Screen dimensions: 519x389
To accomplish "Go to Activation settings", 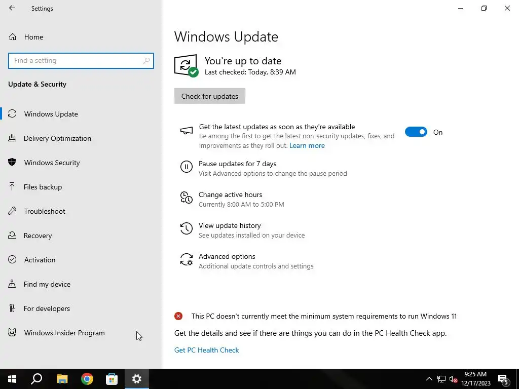I will [x=40, y=260].
